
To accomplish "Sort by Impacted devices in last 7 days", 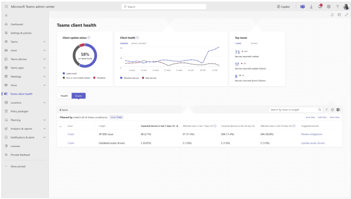I will click(x=159, y=126).
